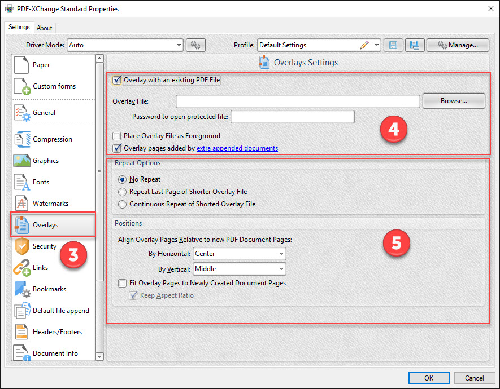Toggle Overlay pages added by extra documents checkbox
This screenshot has height=389, width=500.
(x=117, y=148)
